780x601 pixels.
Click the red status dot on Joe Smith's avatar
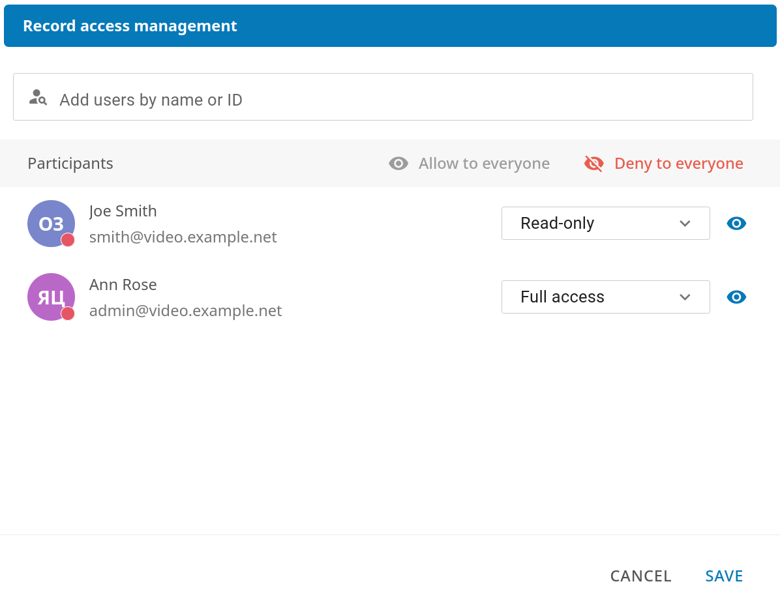[68, 240]
